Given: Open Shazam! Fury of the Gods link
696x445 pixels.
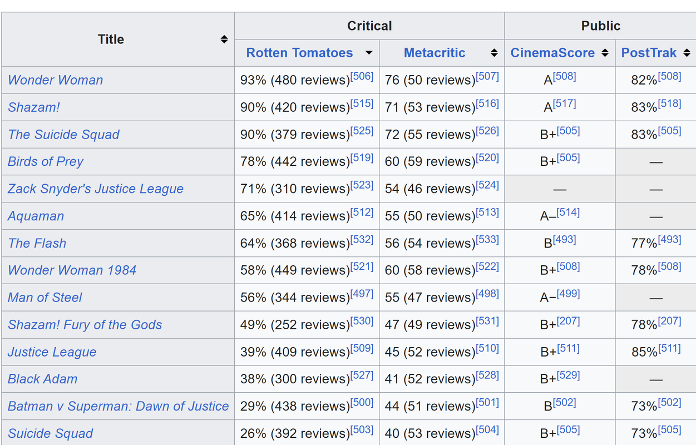Looking at the screenshot, I should click(x=85, y=325).
